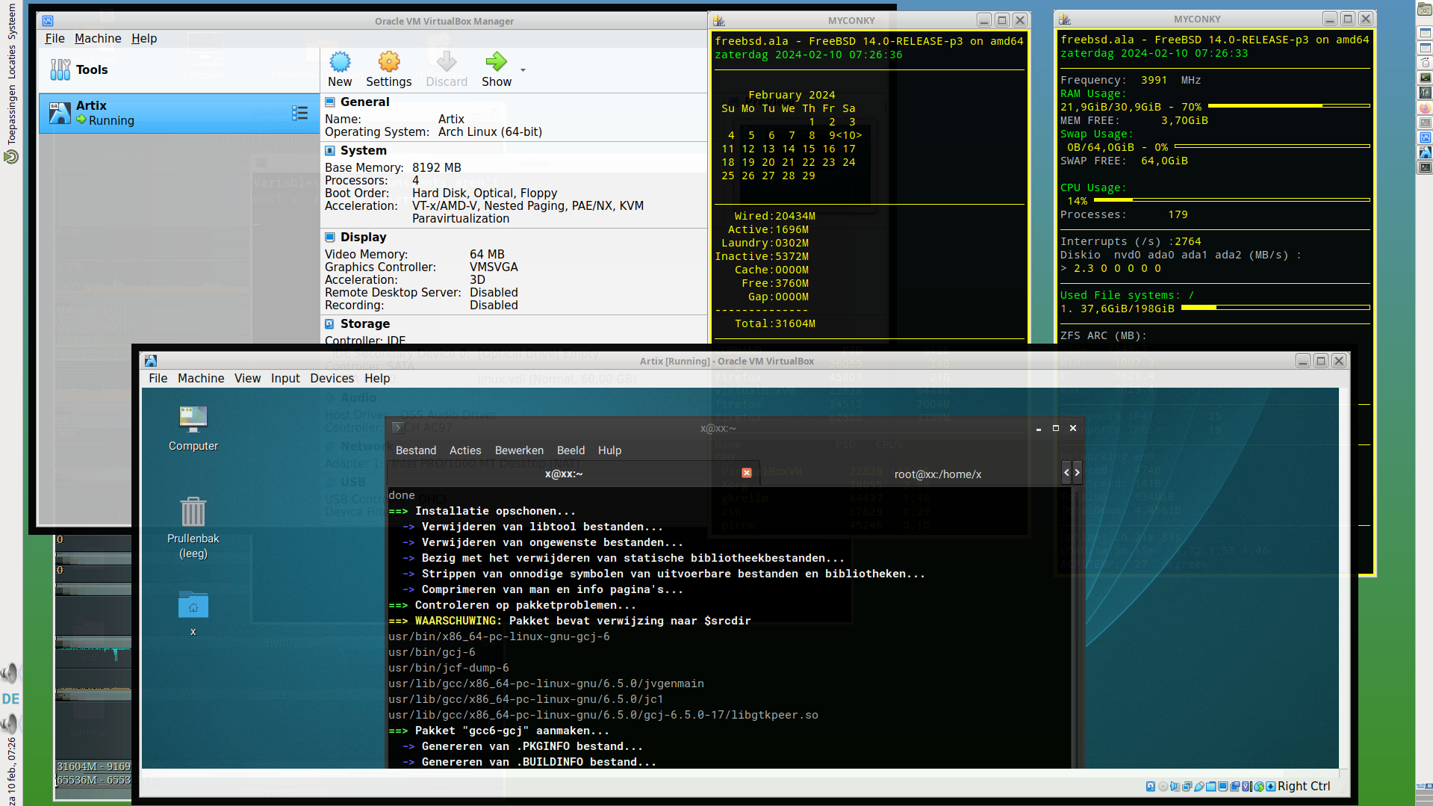Click shared folders icon in VM status bar
Viewport: 1433px width, 806px height.
click(x=1211, y=786)
